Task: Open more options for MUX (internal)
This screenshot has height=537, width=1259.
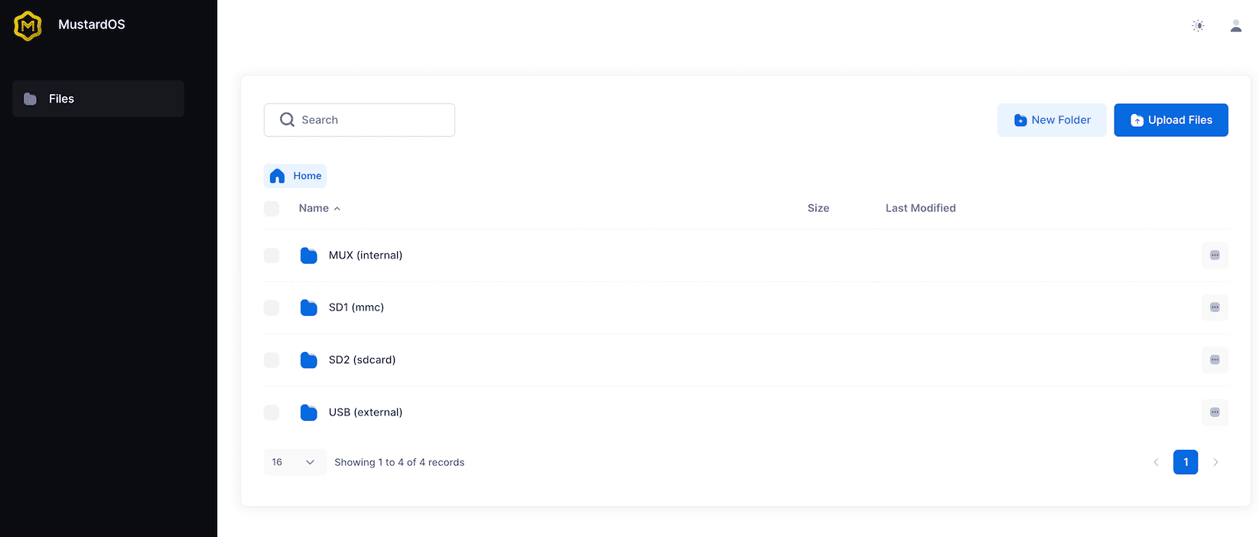Action: [x=1215, y=255]
